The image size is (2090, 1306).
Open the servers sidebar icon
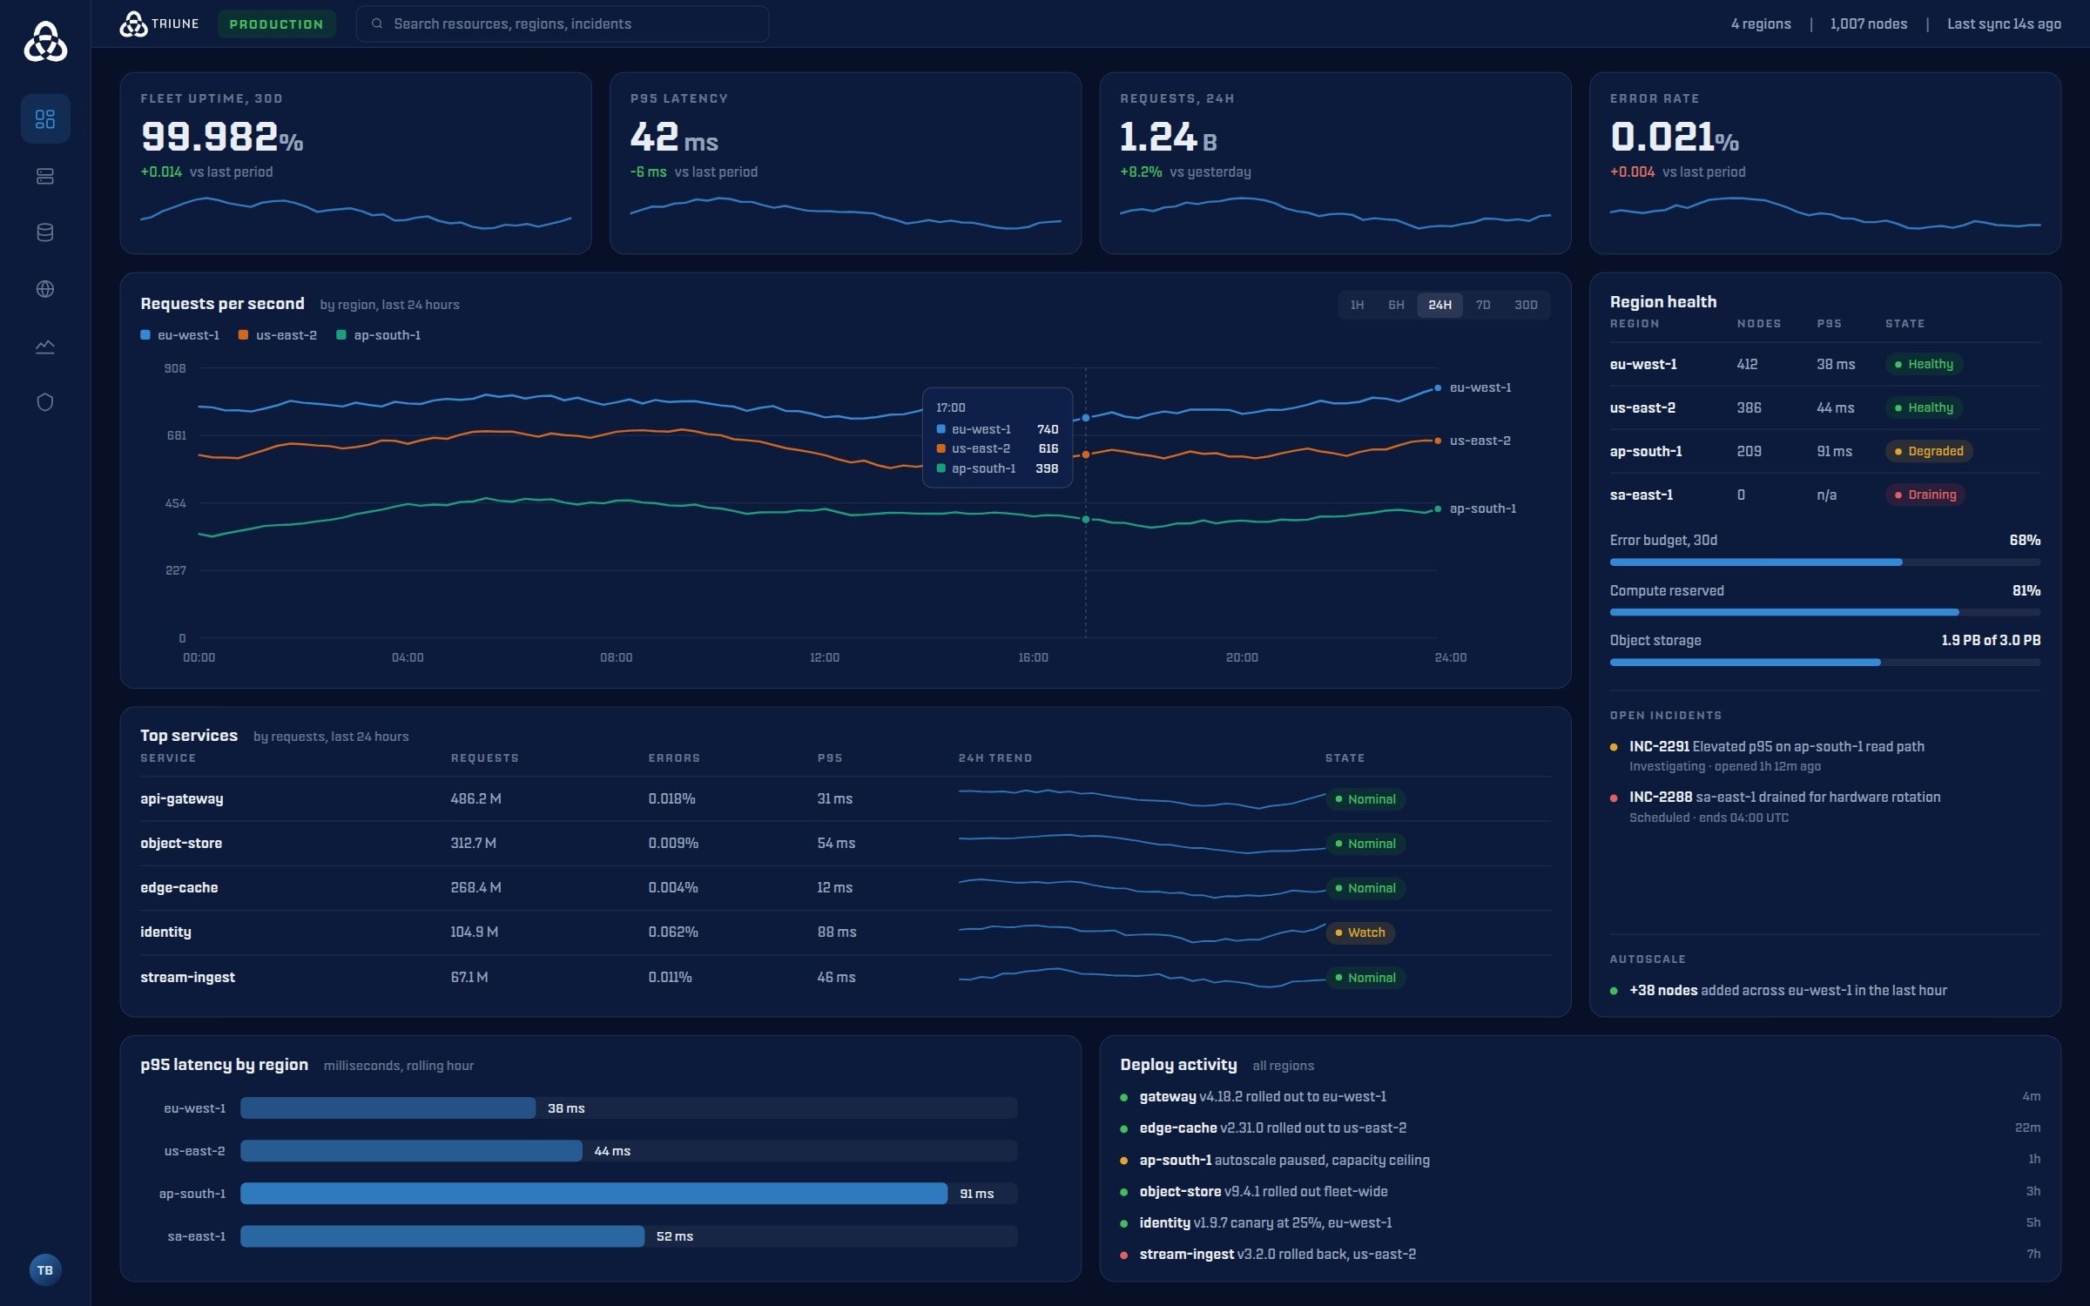tap(45, 176)
